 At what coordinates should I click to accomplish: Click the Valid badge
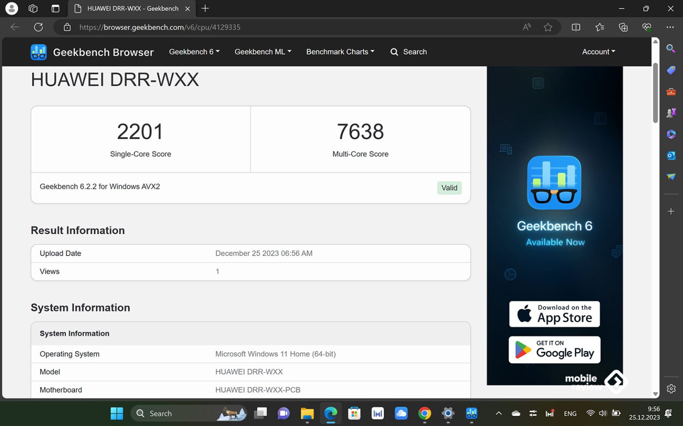449,188
